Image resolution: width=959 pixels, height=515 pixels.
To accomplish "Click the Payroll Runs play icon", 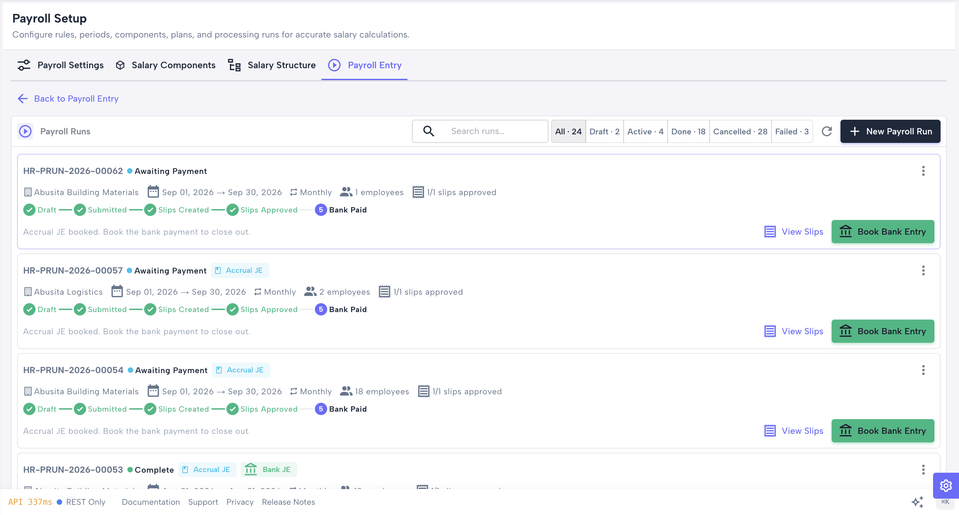I will [x=25, y=131].
